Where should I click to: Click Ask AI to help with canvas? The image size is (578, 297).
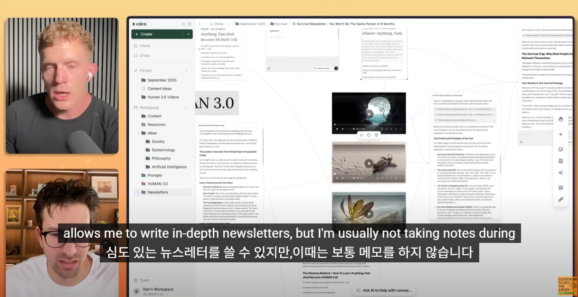click(384, 290)
